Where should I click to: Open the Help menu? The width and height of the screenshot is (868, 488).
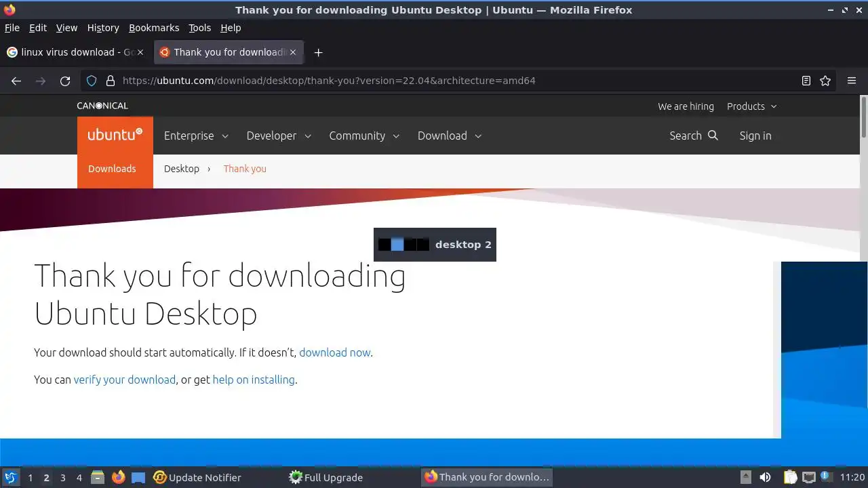click(231, 28)
